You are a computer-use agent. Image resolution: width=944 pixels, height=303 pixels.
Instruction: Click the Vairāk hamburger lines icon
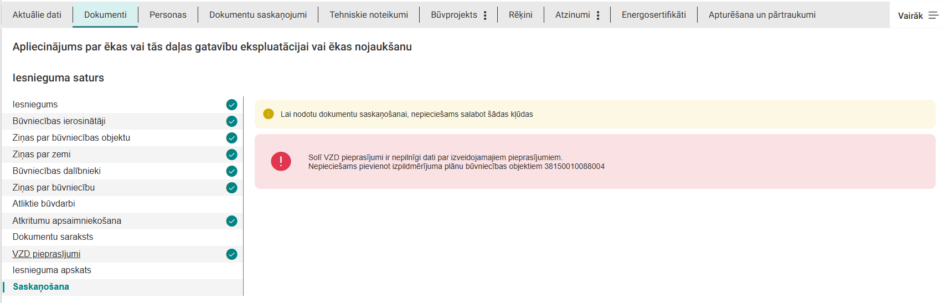pyautogui.click(x=933, y=16)
